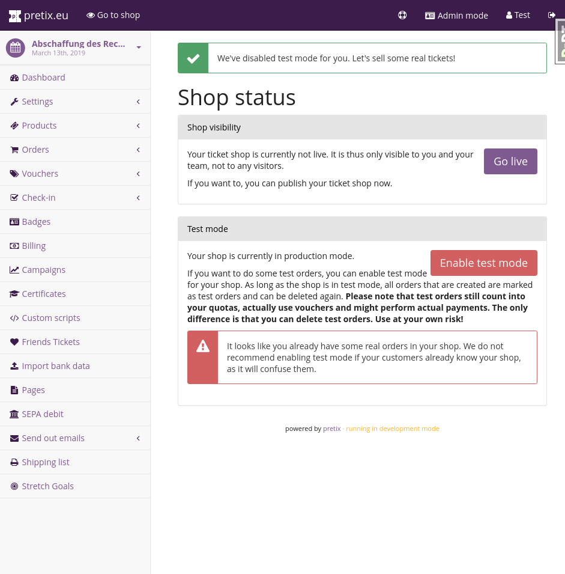Click the pretix.eu logo icon

point(14,16)
